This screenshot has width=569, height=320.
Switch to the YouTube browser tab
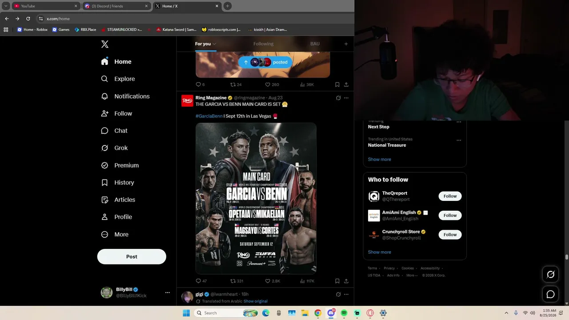tap(46, 6)
